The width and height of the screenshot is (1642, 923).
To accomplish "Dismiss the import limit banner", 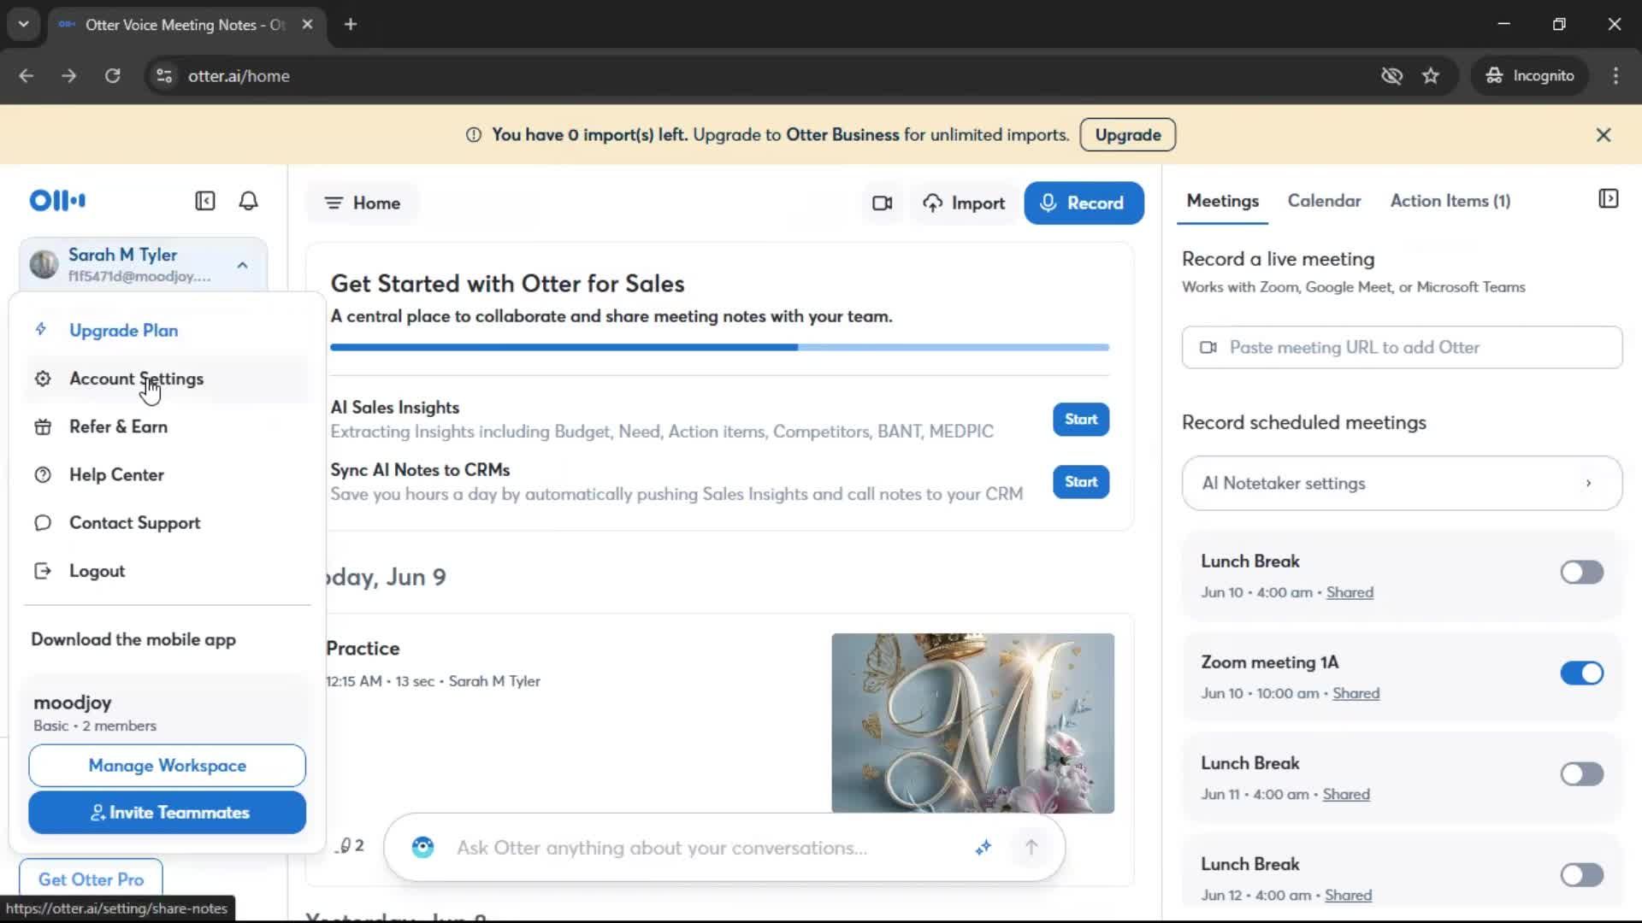I will (x=1604, y=135).
